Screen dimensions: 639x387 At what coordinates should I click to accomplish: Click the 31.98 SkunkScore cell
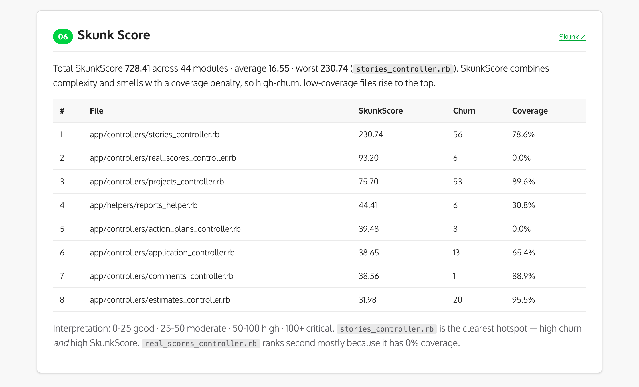(x=368, y=300)
